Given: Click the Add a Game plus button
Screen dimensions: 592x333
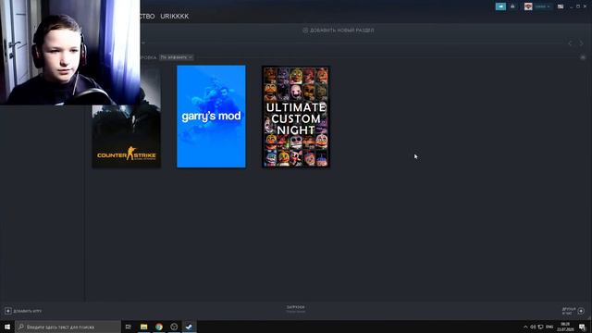Looking at the screenshot, I should pos(8,311).
